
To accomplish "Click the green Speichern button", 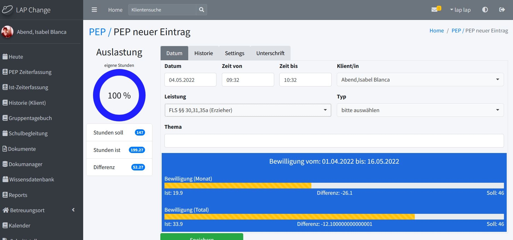I will click(202, 236).
